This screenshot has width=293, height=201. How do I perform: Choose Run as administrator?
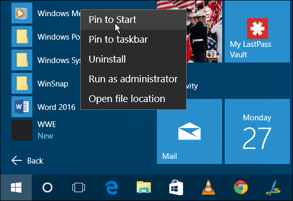[133, 79]
